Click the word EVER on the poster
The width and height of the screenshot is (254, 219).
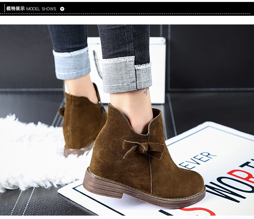tap(197, 160)
